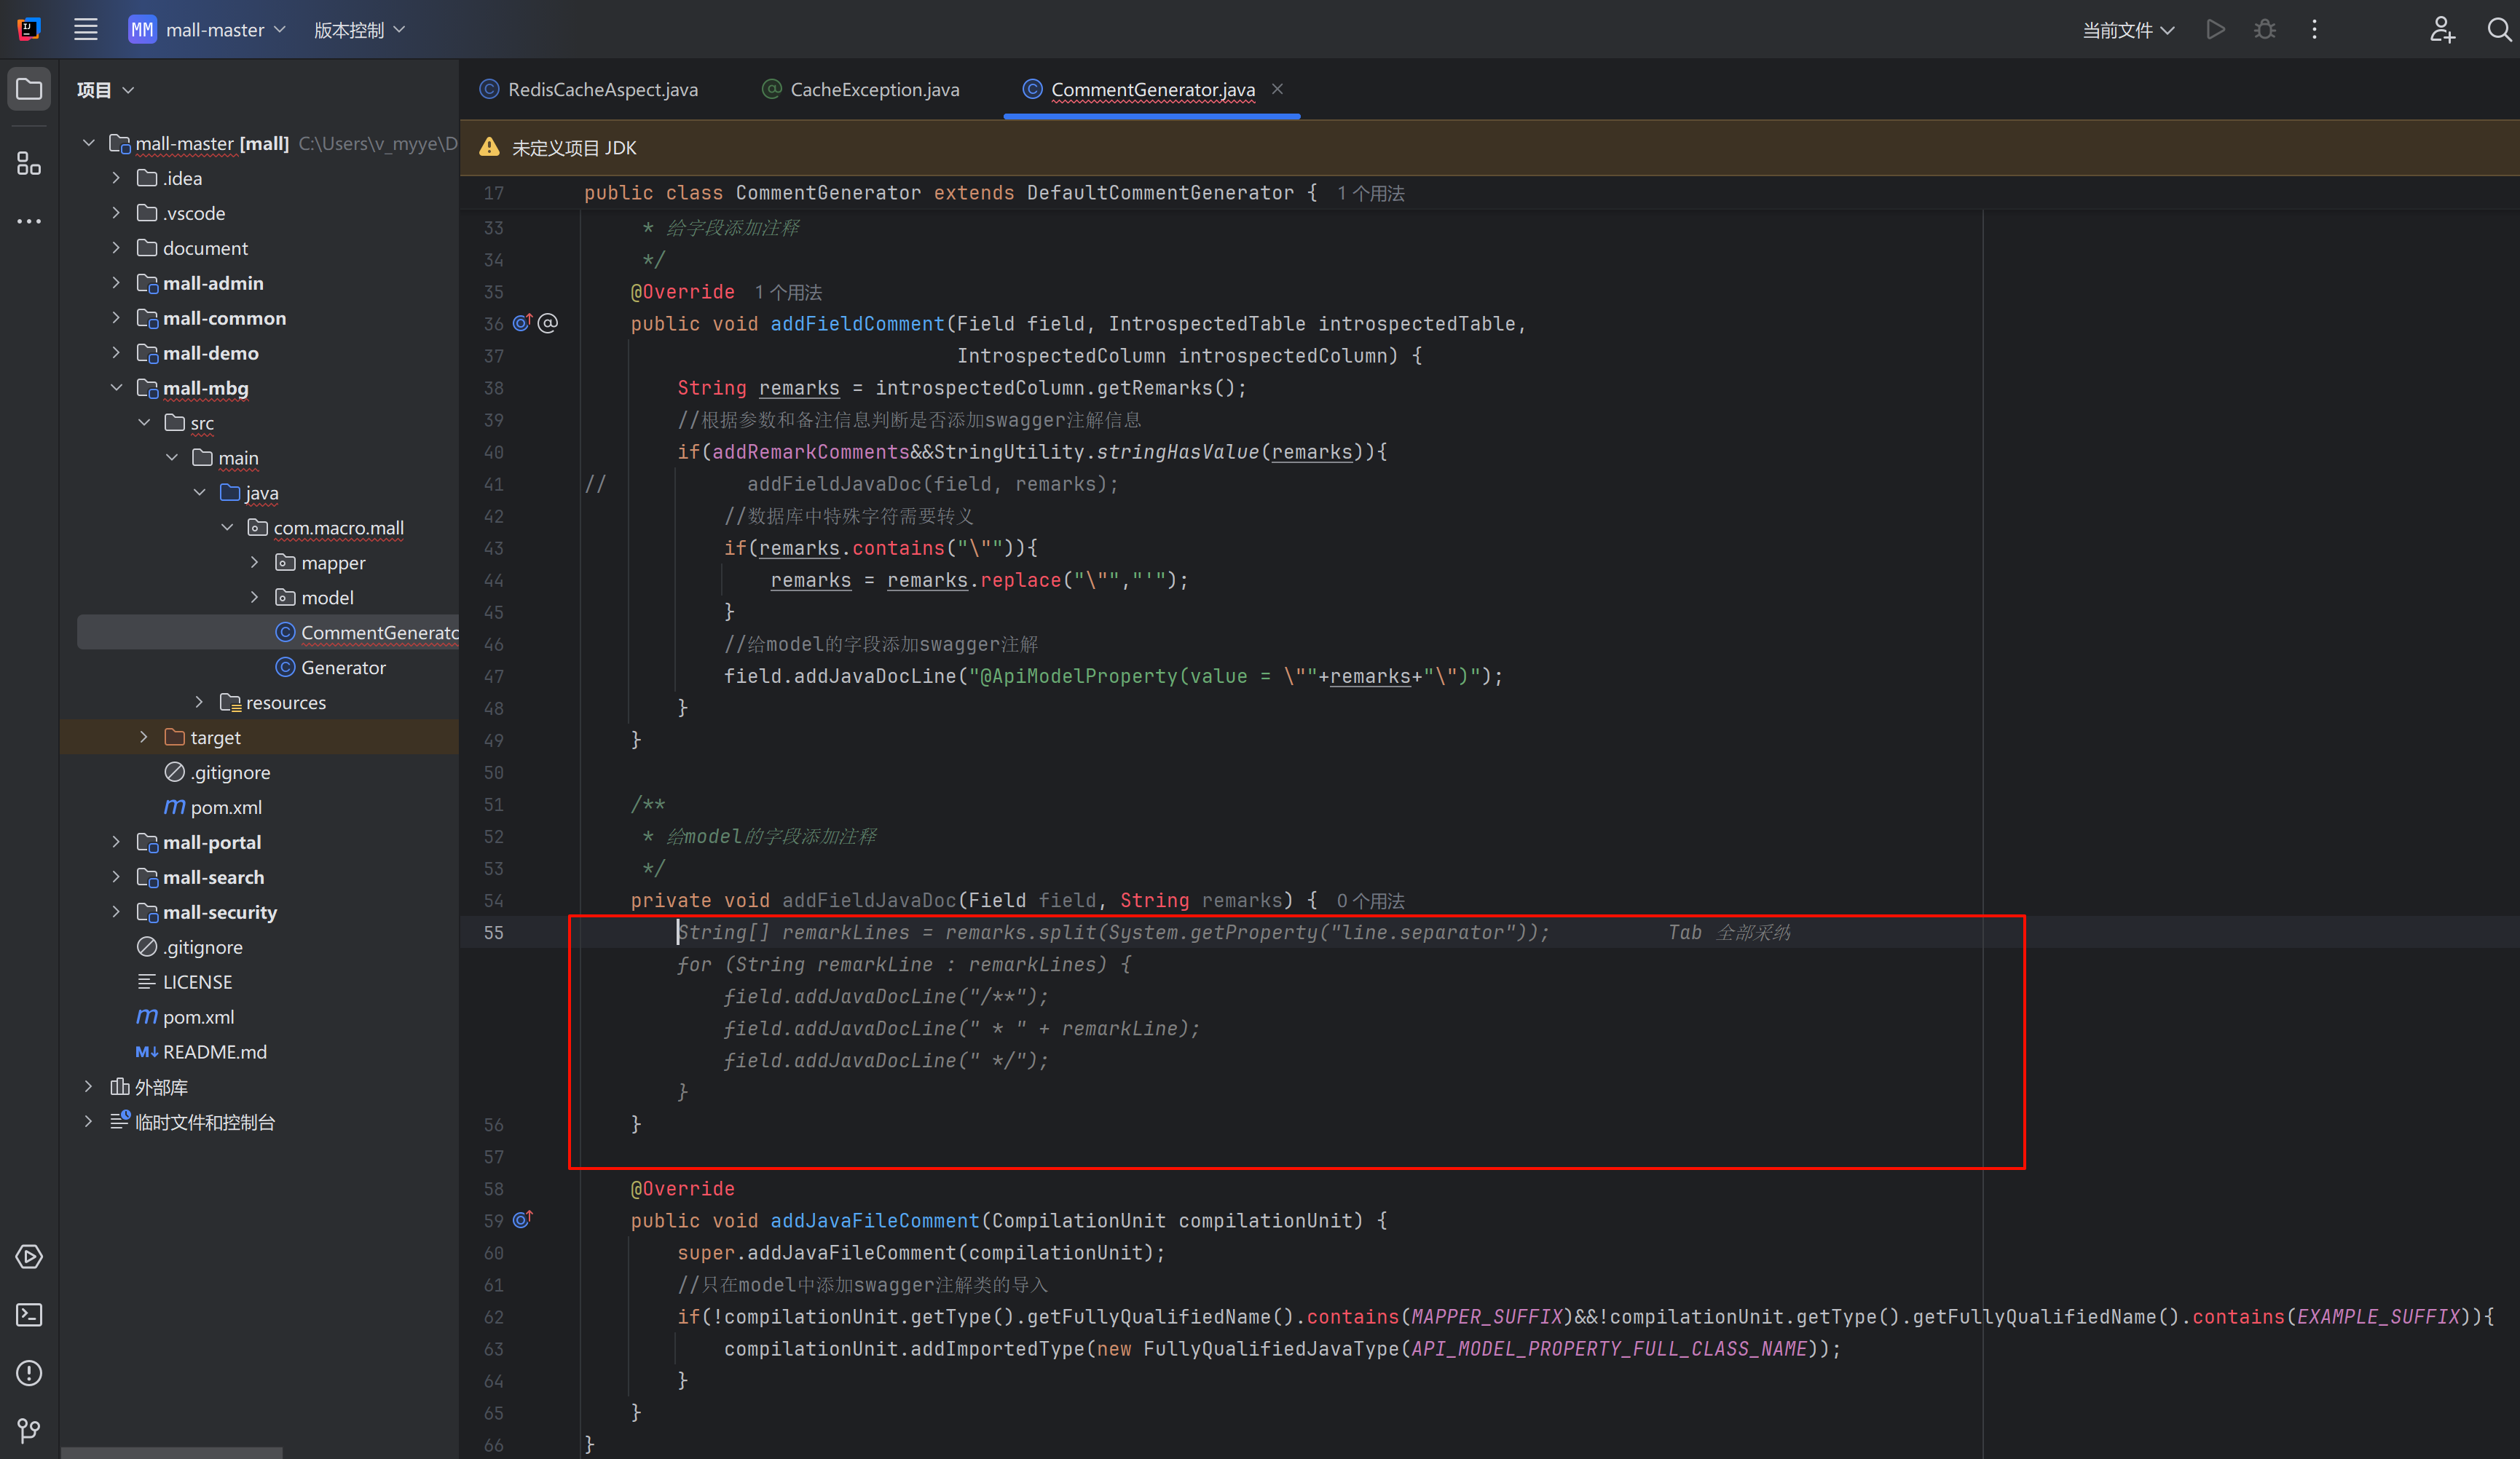Open the Problems tool window icon
This screenshot has height=1459, width=2520.
coord(29,1373)
